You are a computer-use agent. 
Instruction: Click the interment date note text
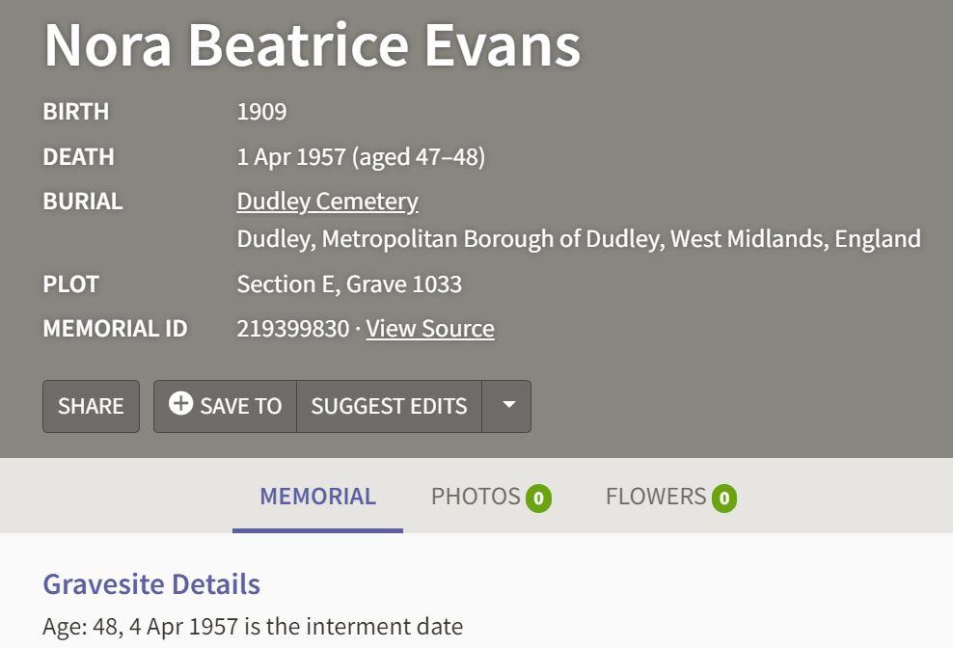253,627
